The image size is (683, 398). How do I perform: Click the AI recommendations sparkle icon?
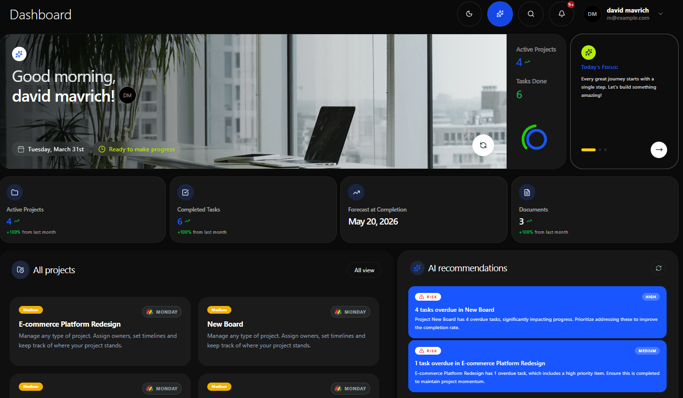click(x=417, y=268)
